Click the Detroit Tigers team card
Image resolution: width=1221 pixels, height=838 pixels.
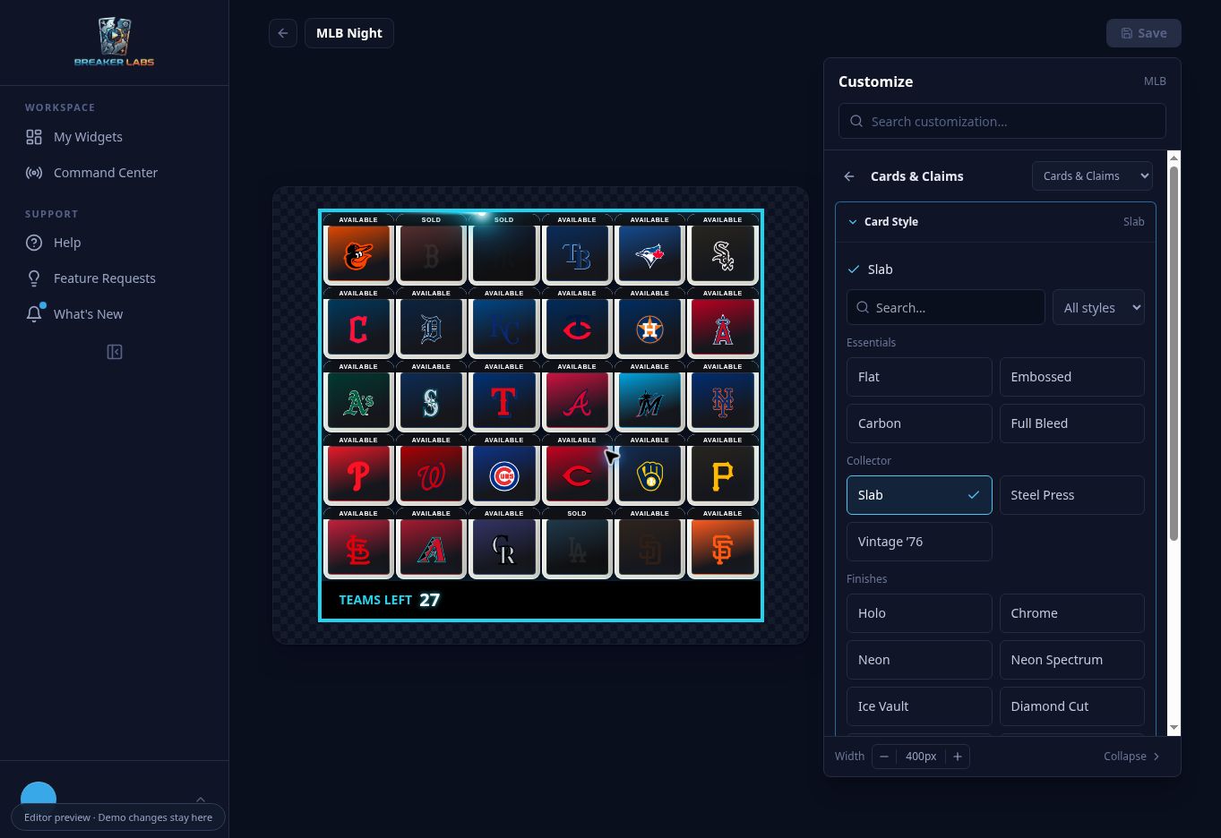point(431,321)
